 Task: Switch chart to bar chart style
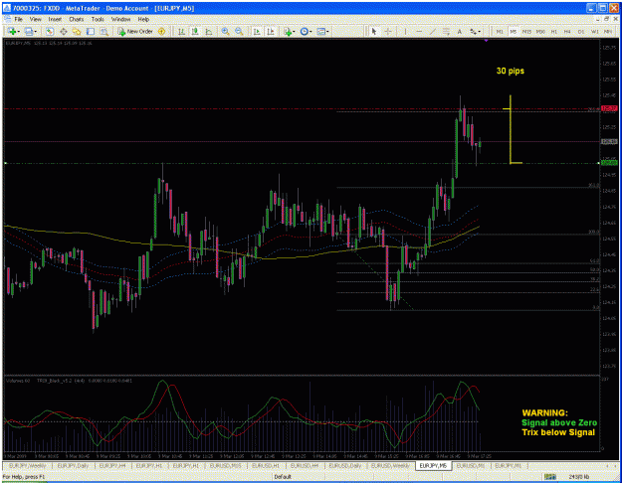pos(182,31)
